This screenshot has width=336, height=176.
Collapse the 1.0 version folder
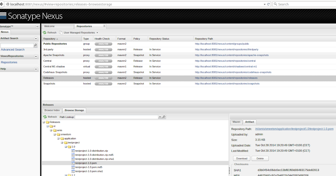point(66,147)
